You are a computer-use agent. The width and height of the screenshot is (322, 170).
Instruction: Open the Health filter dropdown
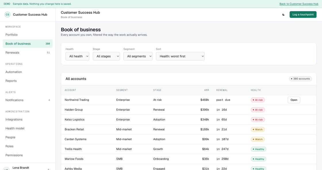point(77,56)
